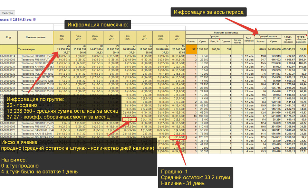Click the Рент, % column header
308x195 pixels.
click(214, 42)
